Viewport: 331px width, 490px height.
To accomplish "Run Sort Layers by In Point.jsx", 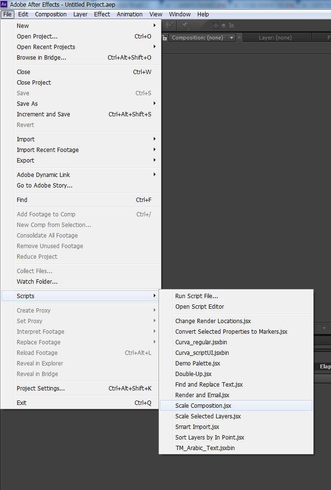I will 236,438.
